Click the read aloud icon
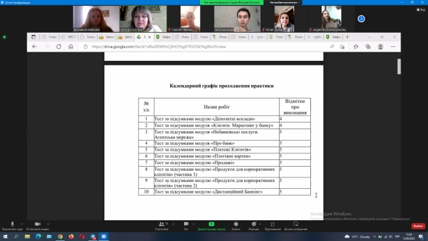This screenshot has height=241, width=428. click(x=332, y=47)
